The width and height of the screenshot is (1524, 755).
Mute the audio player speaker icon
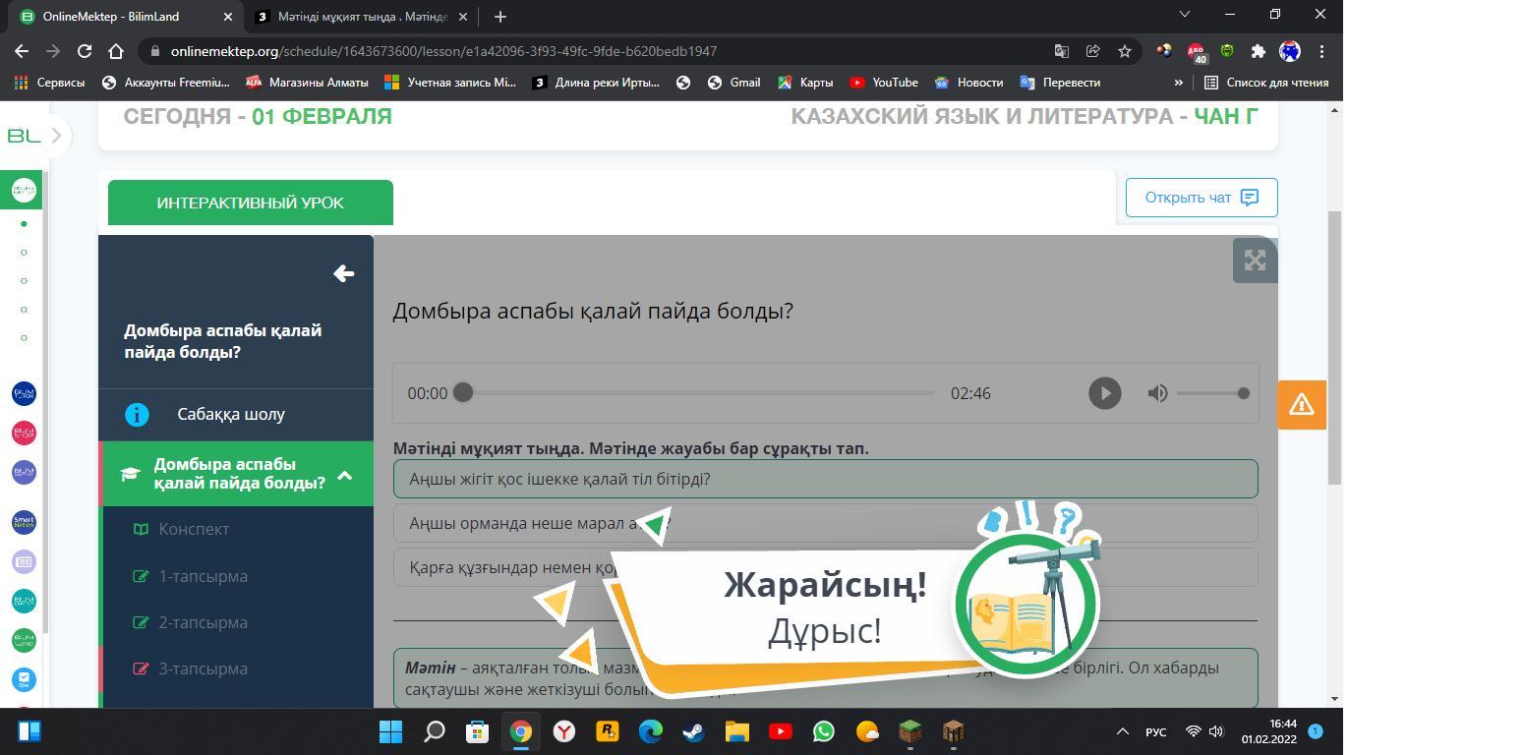(x=1157, y=393)
